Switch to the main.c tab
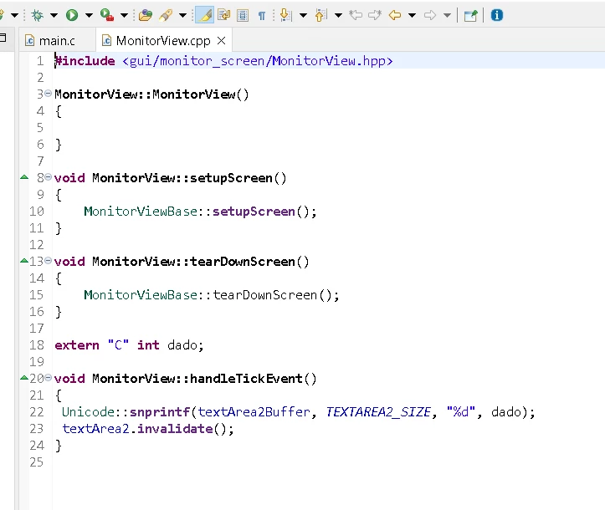605x510 pixels. (x=50, y=40)
